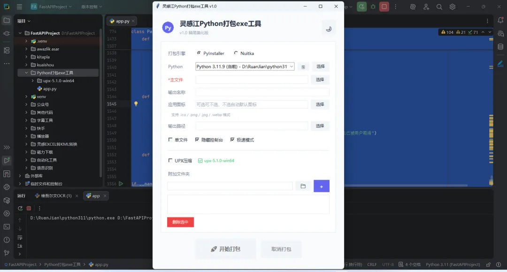Open the Run panel more-options menu
The width and height of the screenshot is (507, 272).
[x=39, y=208]
